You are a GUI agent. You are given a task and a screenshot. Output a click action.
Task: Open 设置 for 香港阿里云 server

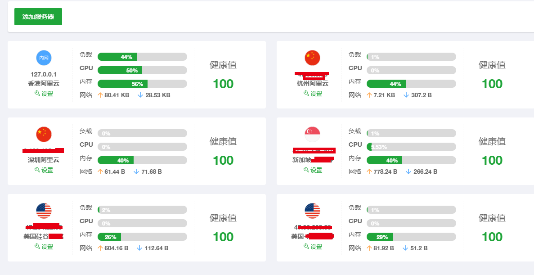(44, 94)
